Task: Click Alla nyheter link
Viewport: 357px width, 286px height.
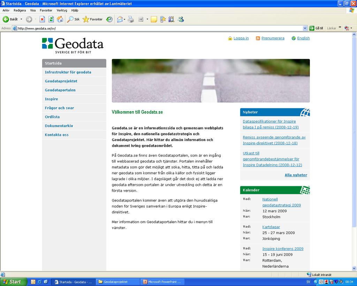Action: (x=296, y=175)
